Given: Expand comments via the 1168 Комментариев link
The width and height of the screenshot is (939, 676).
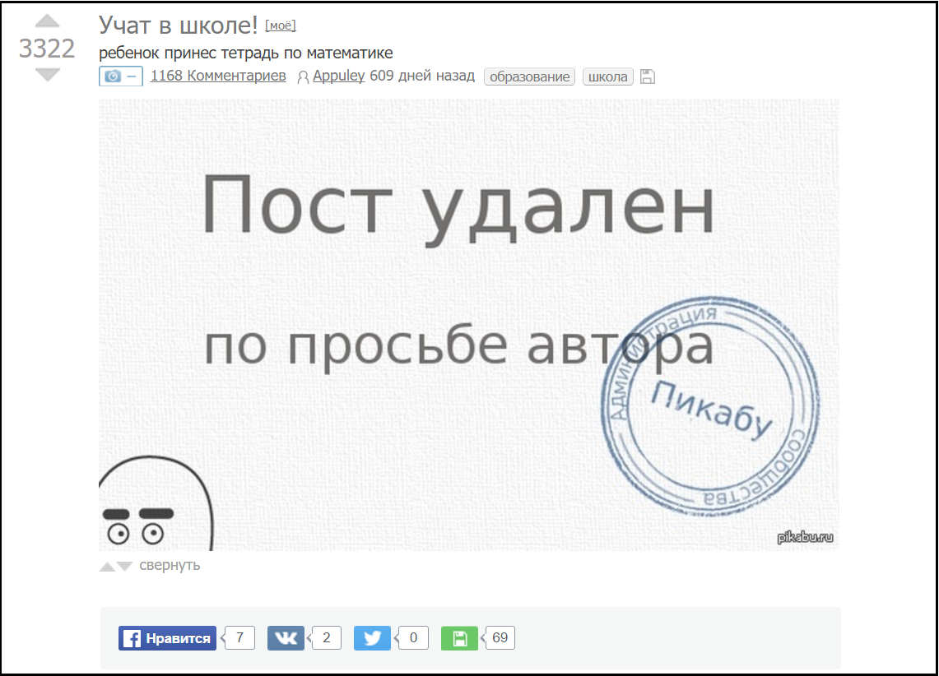Looking at the screenshot, I should pos(217,75).
